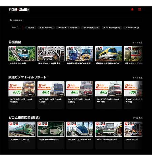This screenshot has width=152, height=161.
Task: Click the レイルリポート4号 title text
Action: coord(50,100)
